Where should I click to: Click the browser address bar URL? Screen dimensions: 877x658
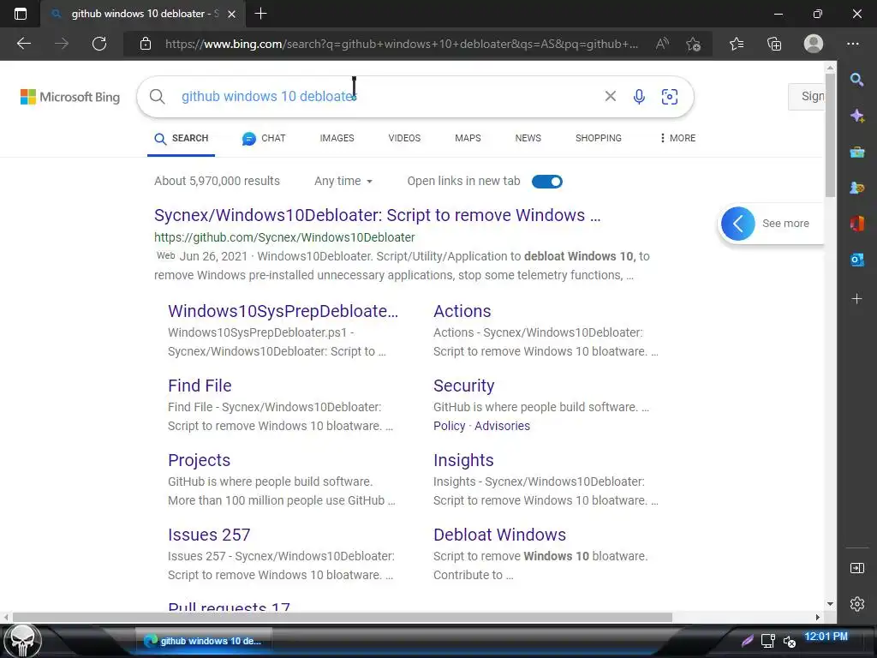[x=402, y=44]
